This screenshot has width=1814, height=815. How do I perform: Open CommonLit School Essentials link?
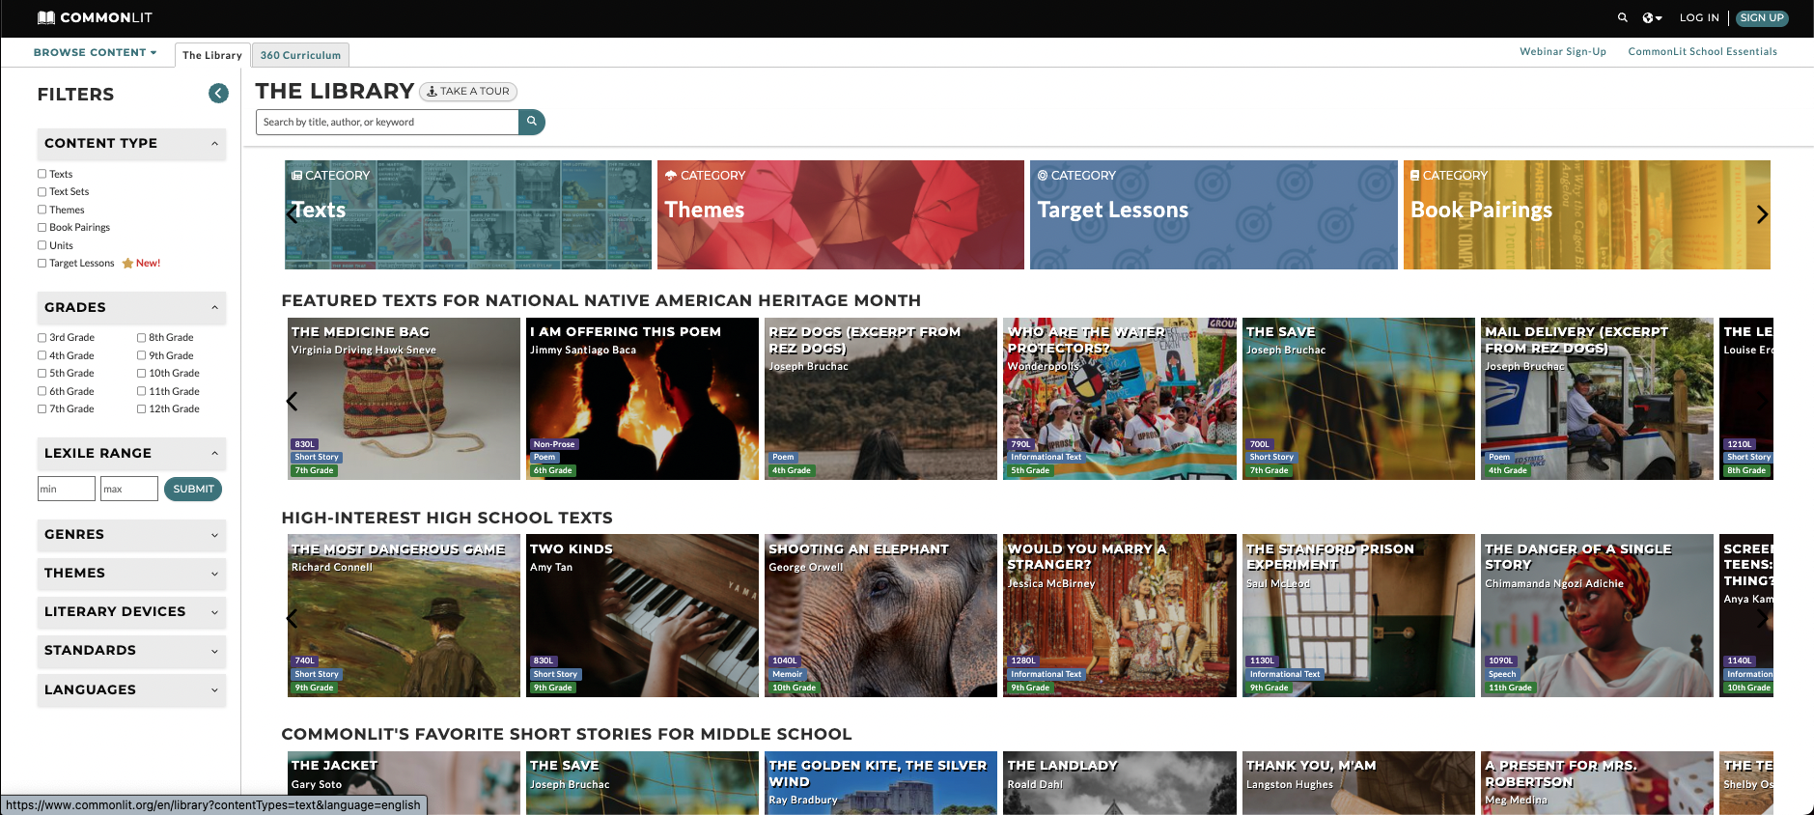[x=1703, y=52]
